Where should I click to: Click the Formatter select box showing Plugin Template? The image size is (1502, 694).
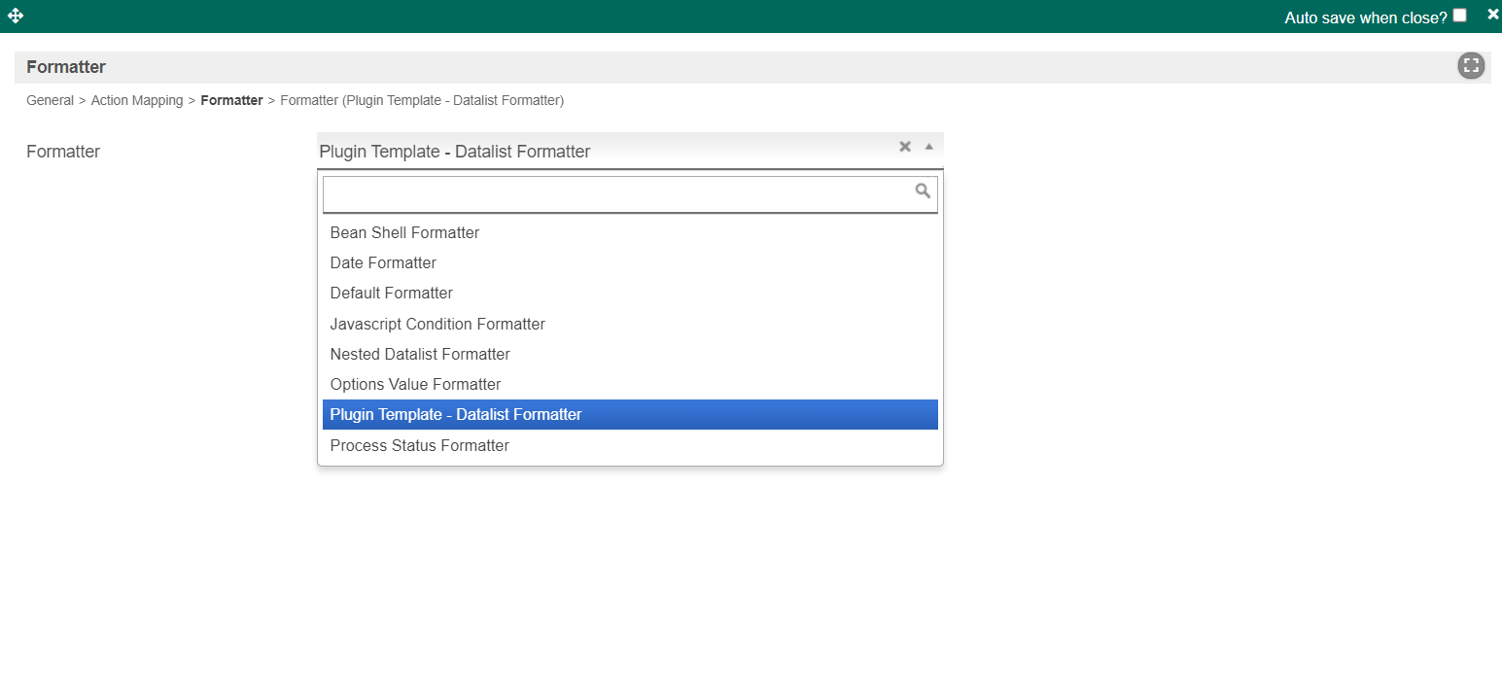pyautogui.click(x=603, y=152)
